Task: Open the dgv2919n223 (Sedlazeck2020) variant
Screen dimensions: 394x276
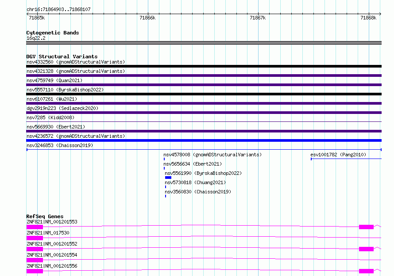Action: click(x=62, y=108)
